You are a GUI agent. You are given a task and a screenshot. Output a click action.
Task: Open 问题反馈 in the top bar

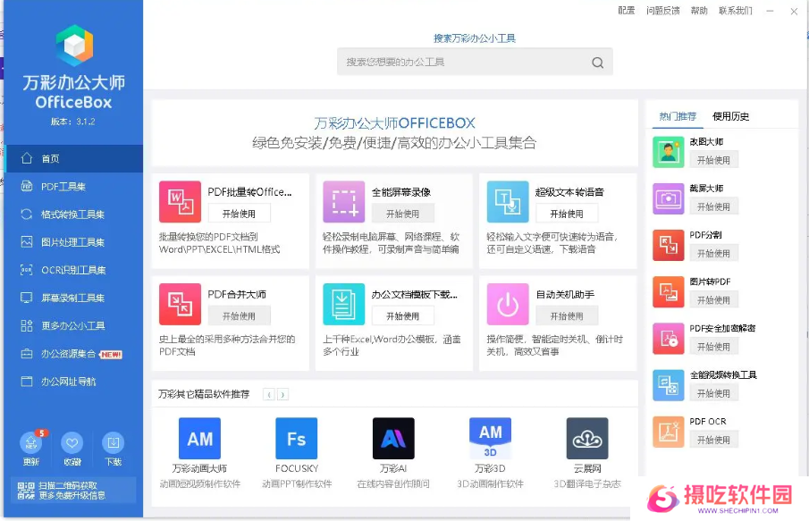click(x=663, y=11)
